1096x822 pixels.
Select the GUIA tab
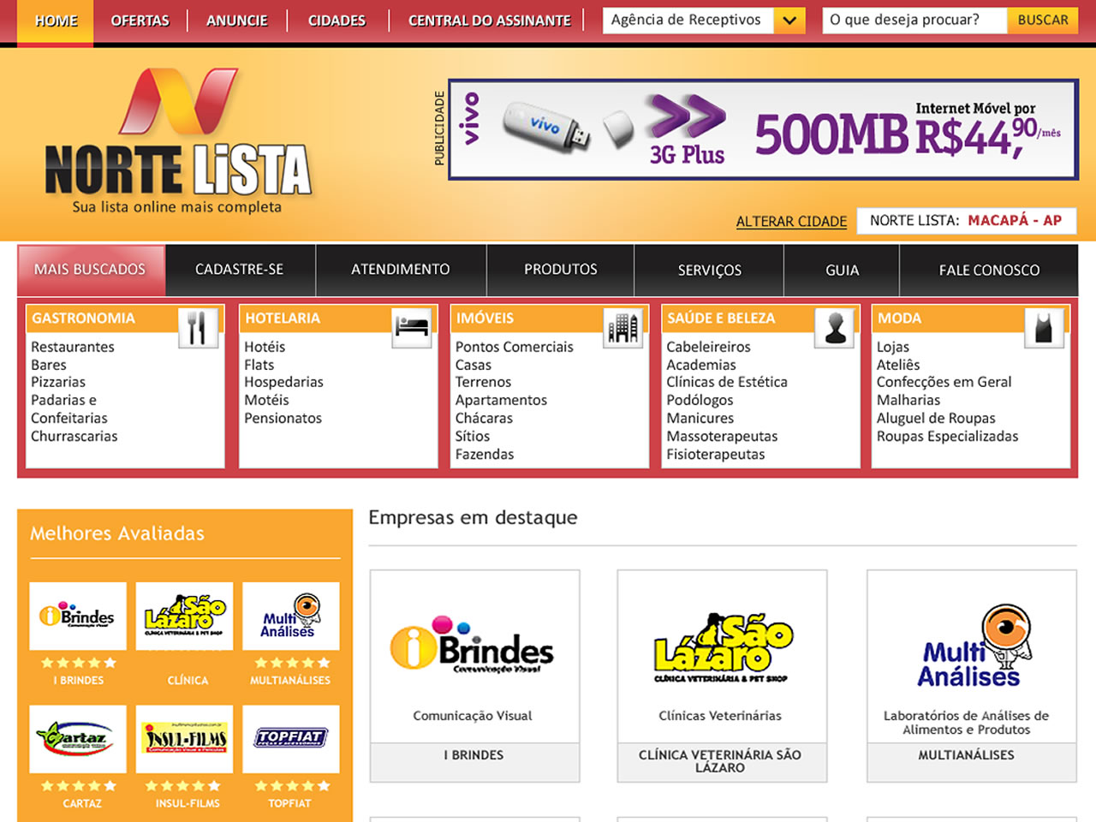[x=843, y=270]
